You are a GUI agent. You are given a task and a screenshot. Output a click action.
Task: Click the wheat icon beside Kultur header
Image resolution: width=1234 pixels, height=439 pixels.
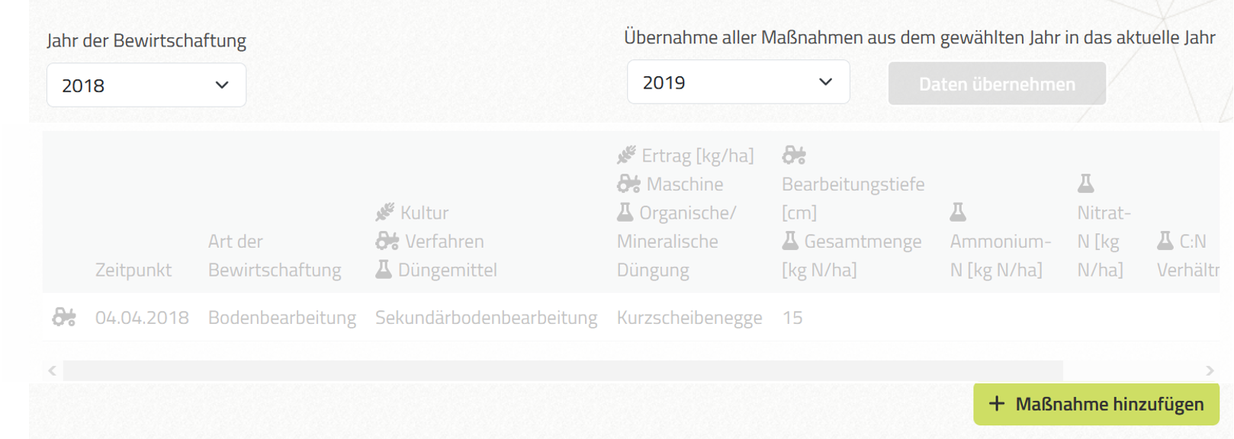click(x=385, y=212)
